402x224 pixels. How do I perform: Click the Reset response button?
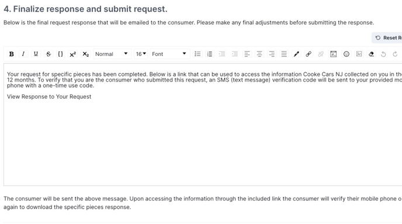tap(387, 38)
